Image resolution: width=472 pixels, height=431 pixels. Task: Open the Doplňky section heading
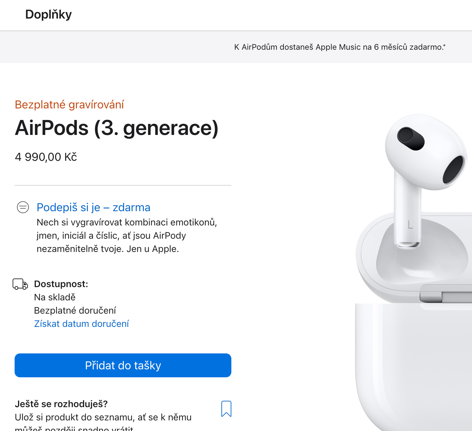pos(48,15)
